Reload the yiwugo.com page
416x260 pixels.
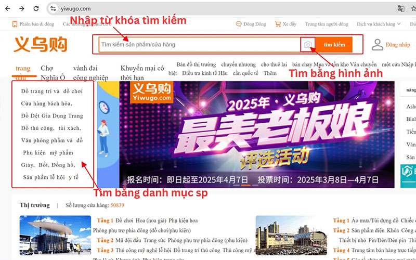pyautogui.click(x=36, y=8)
